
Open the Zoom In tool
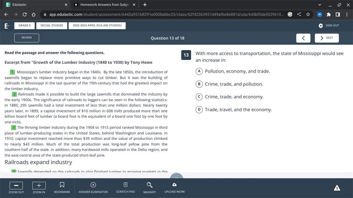click(39, 188)
